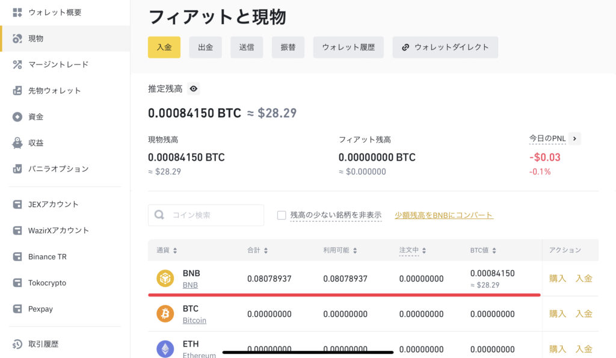This screenshot has height=358, width=616.
Task: Click the コイン検索 search field
Action: [206, 215]
